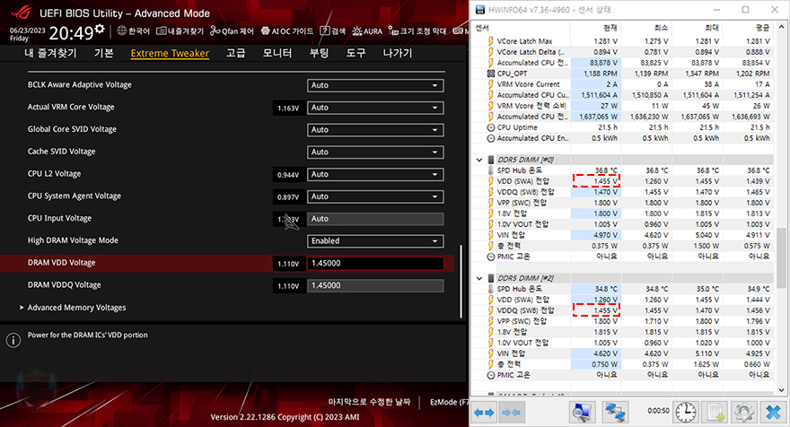Switch to 내 즐겨찾기 tab

tap(50, 53)
